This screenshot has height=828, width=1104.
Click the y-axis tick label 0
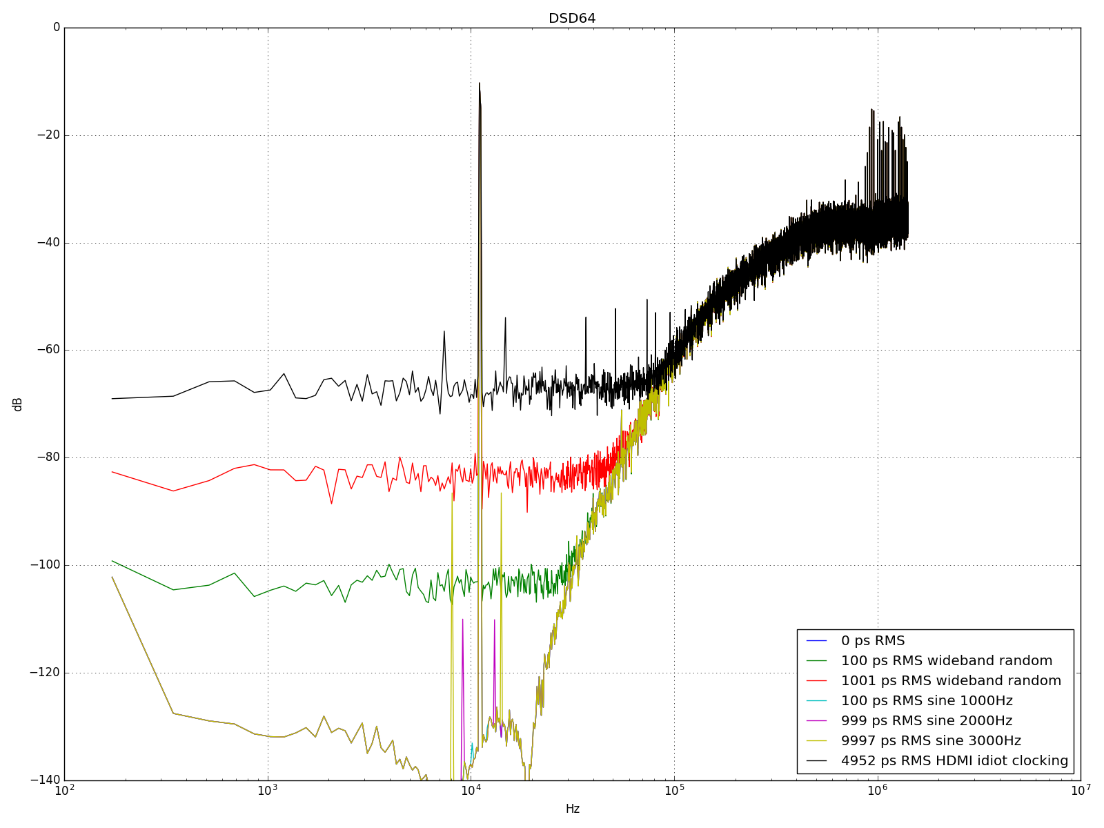coord(57,28)
